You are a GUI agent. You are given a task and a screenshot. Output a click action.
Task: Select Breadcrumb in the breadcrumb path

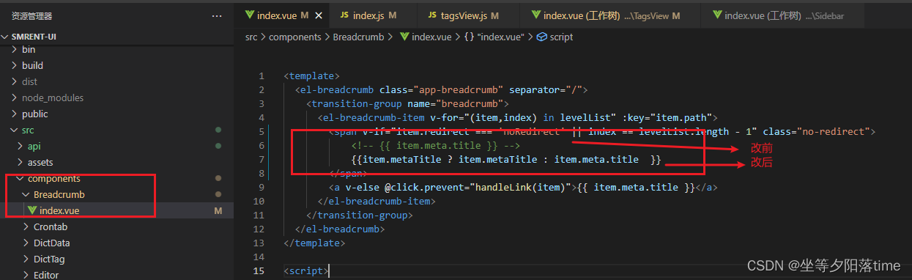coord(358,37)
